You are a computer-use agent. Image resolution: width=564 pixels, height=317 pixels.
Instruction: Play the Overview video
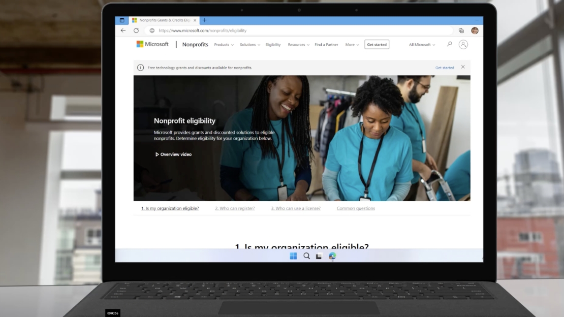(173, 154)
